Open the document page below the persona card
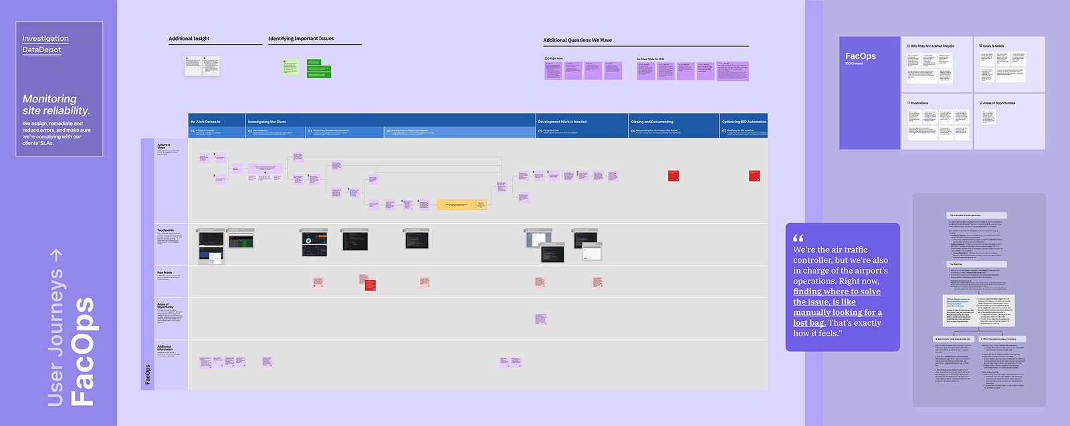The image size is (1070, 426). pyautogui.click(x=979, y=300)
